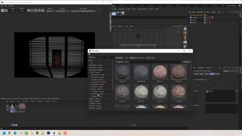Viewport: 242px width, 136px height.
Task: Select Masonry - Arnold in the library tree
Action: (98, 84)
